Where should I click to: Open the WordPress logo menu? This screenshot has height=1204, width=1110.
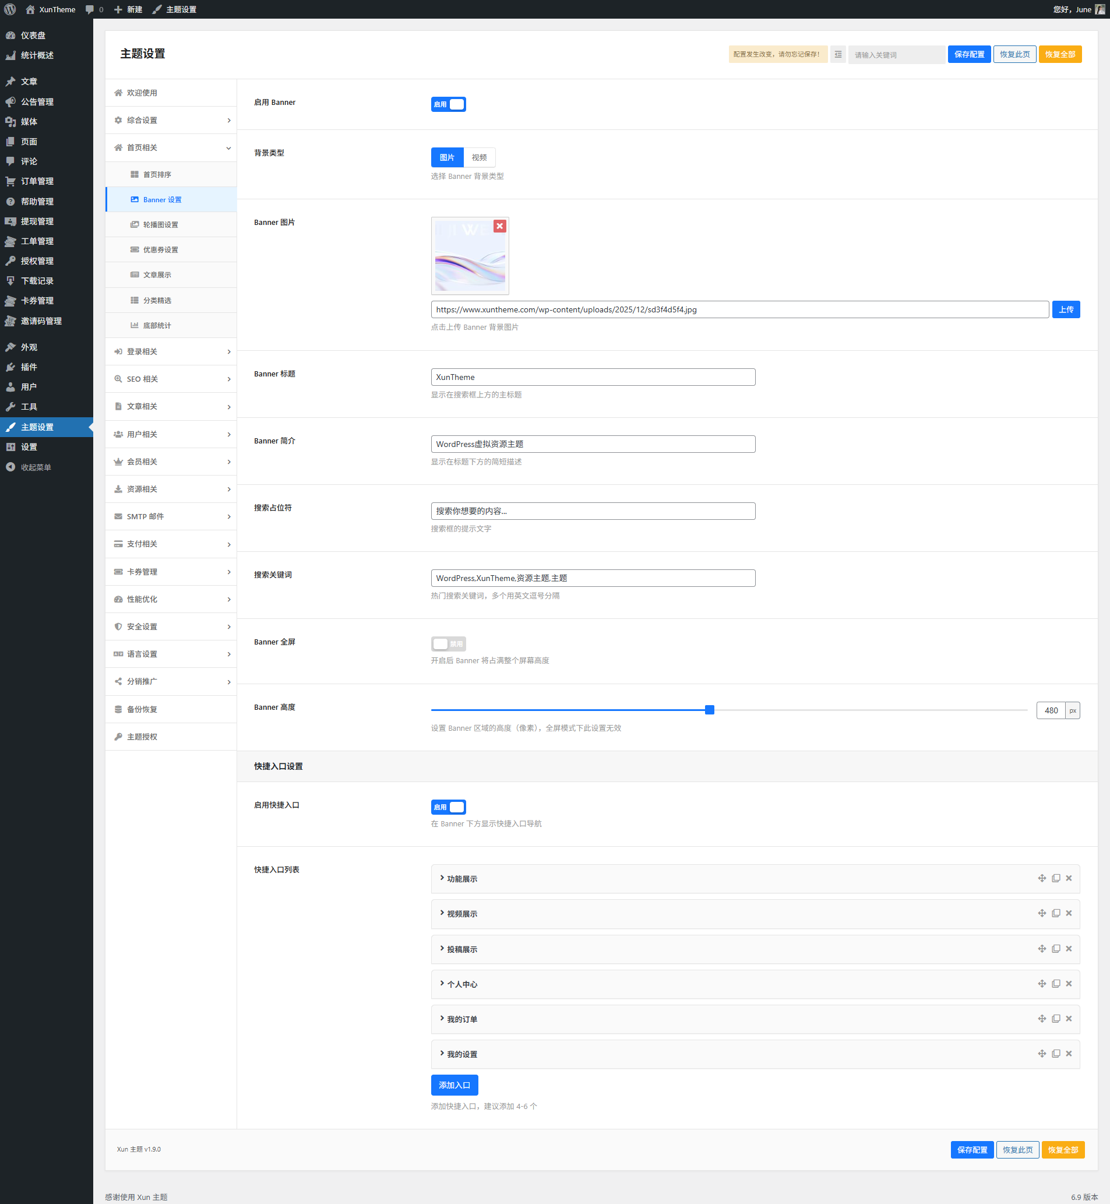pos(10,9)
